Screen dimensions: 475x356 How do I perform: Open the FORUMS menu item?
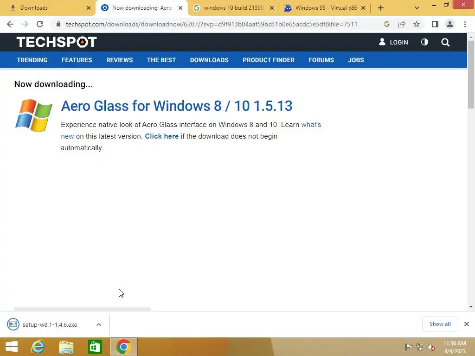tap(321, 60)
